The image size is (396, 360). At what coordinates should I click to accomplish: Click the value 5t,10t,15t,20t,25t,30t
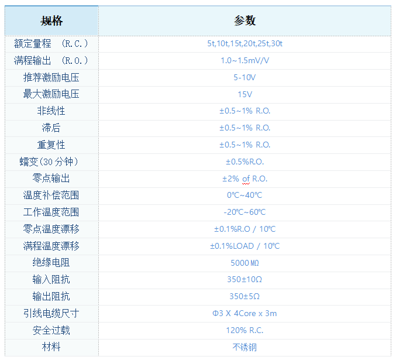[245, 44]
